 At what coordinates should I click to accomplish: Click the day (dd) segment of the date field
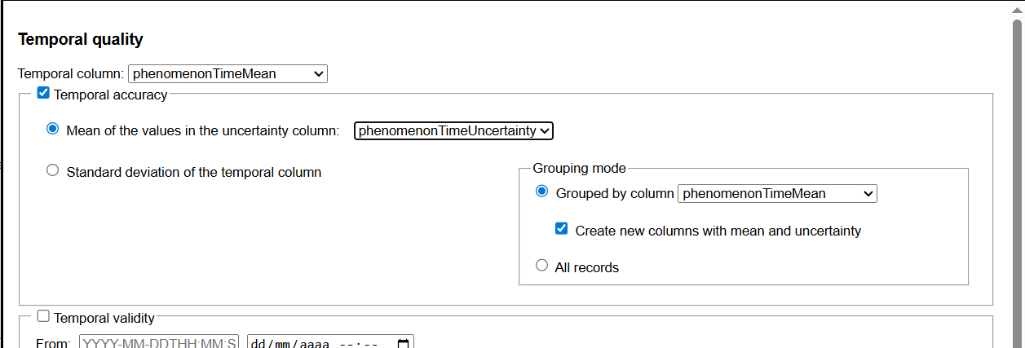(258, 344)
